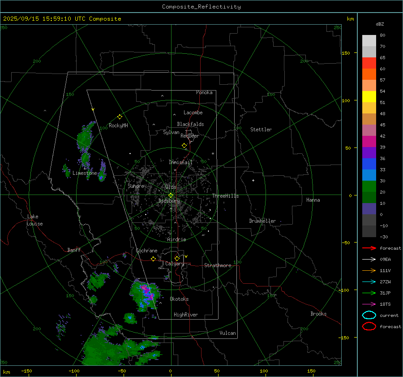Viewport: 403px width, 377px height.
Task: Click the yellow radar-center diamond at Didsbury
Action: tap(171, 195)
